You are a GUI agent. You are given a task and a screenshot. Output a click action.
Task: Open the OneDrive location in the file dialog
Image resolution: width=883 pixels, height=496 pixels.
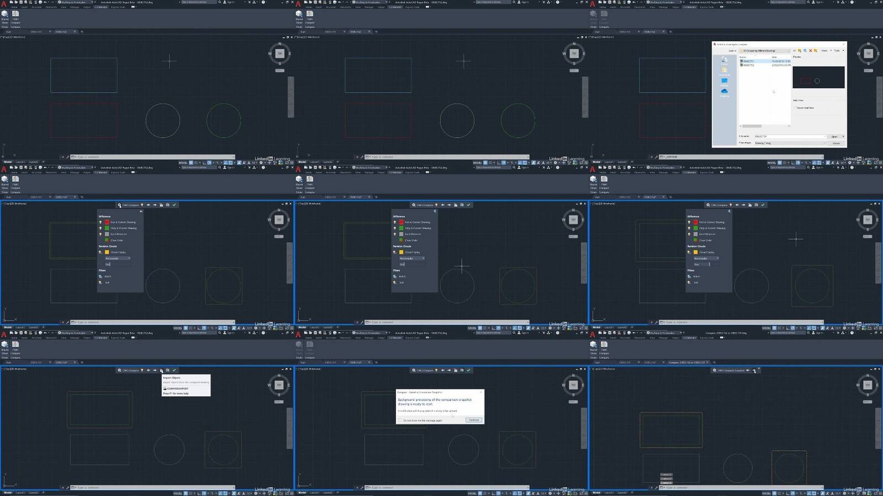point(725,93)
